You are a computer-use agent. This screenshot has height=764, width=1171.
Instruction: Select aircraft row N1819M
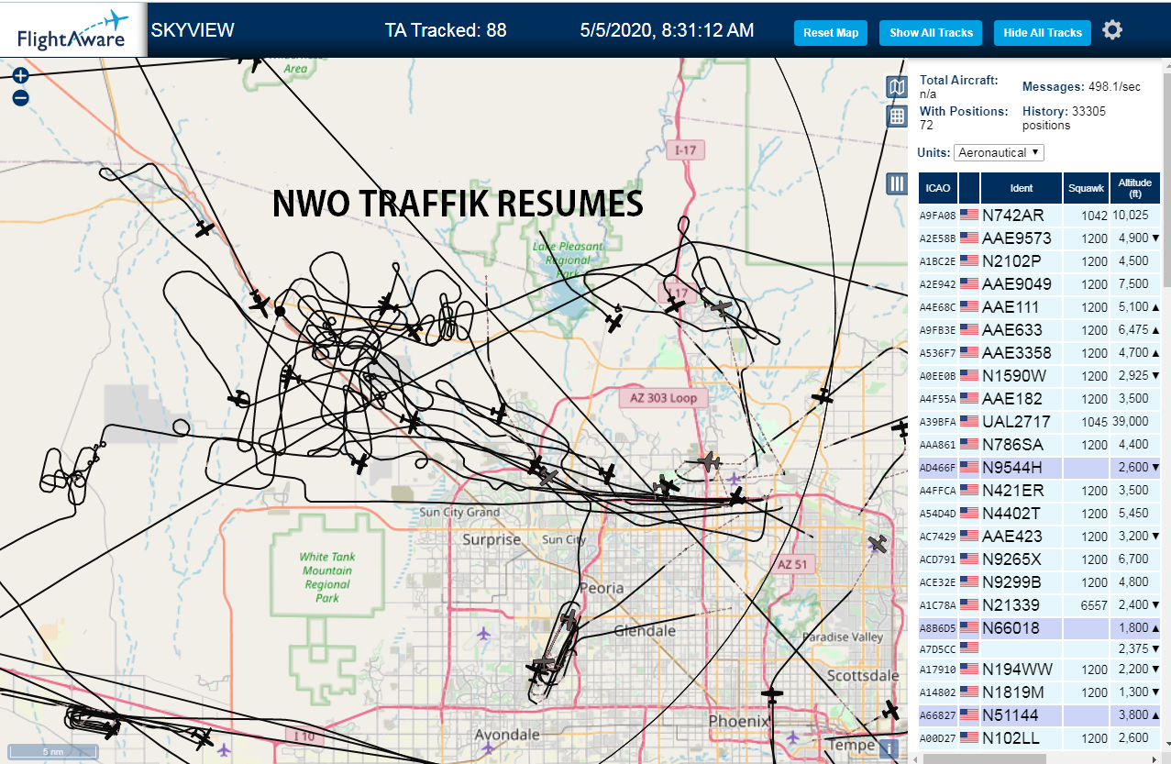(1039, 692)
